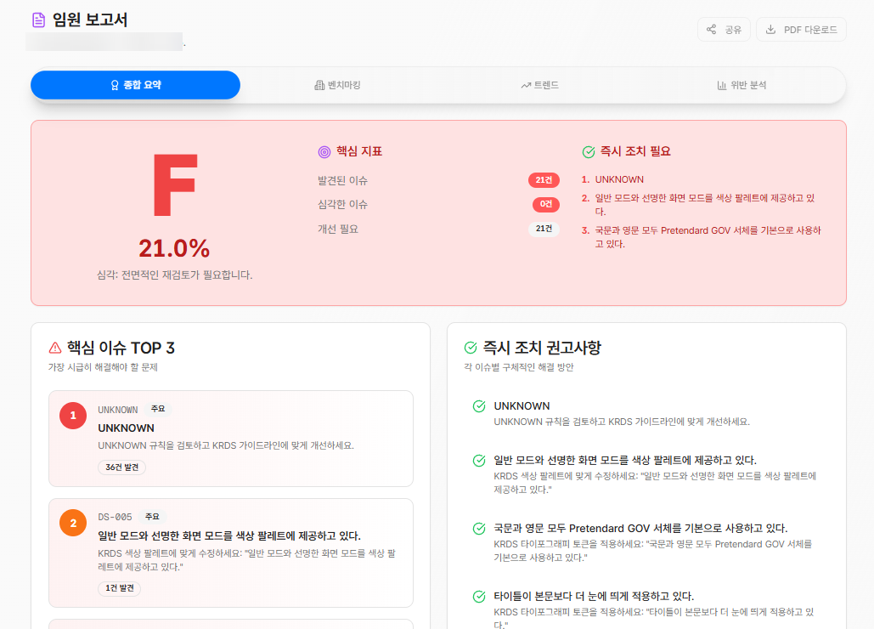Click check icon beside 타이틀이 본문보다 recommendation
The image size is (874, 629).
[x=479, y=597]
